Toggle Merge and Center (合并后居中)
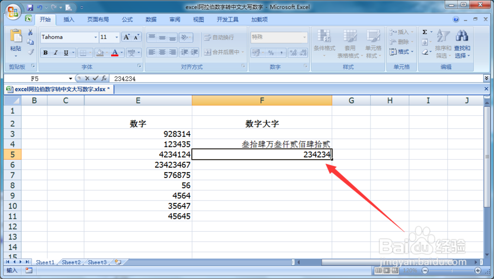The height and width of the screenshot is (279, 494). (x=222, y=52)
